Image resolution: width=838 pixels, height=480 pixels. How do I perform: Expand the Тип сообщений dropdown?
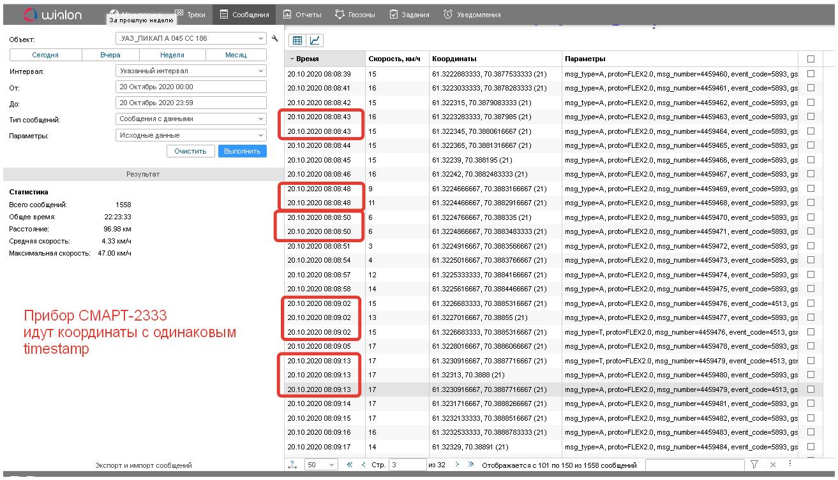(x=191, y=119)
